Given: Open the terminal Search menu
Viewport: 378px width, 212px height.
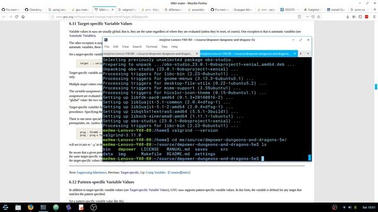Looking at the screenshot, I should pyautogui.click(x=137, y=47).
